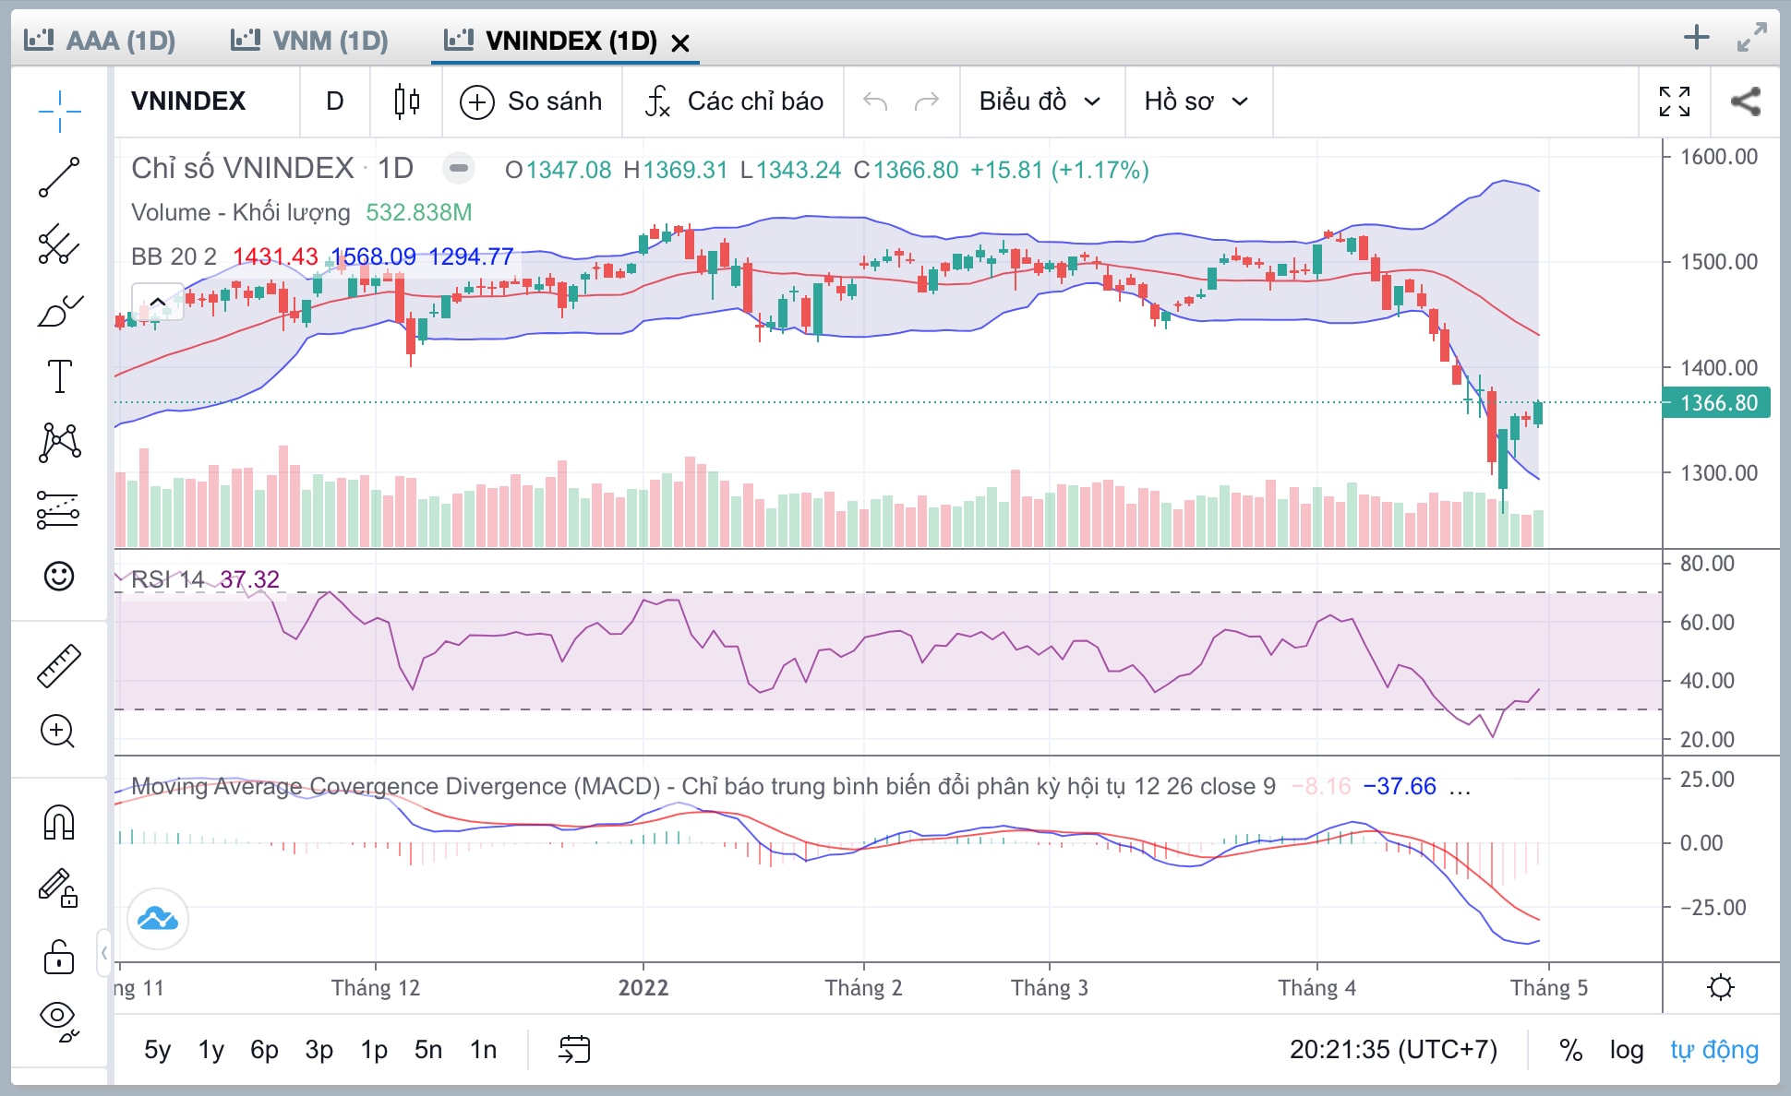This screenshot has height=1096, width=1791.
Task: Select the 1n time range
Action: point(483,1050)
